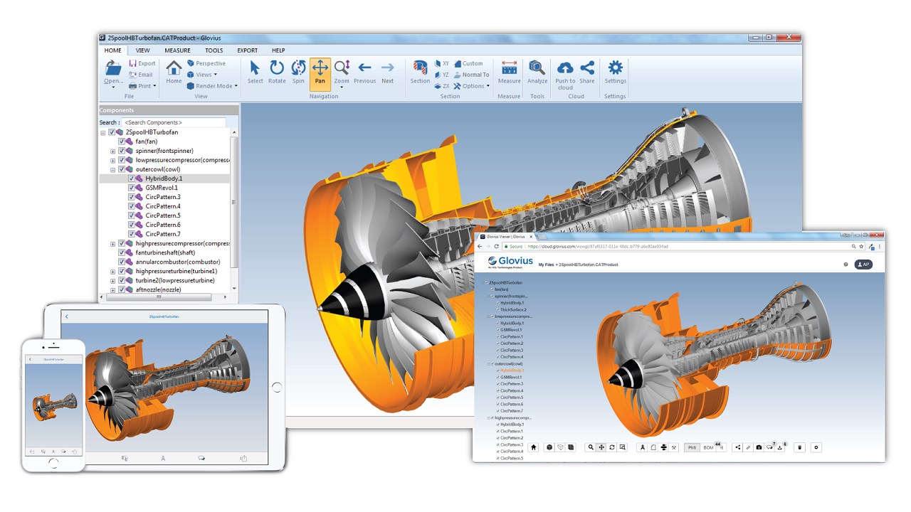Switch to the MEASURE ribbon tab

(177, 50)
